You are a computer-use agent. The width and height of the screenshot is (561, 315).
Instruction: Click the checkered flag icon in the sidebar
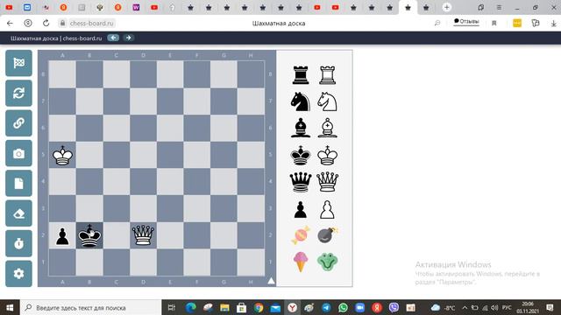pyautogui.click(x=18, y=63)
